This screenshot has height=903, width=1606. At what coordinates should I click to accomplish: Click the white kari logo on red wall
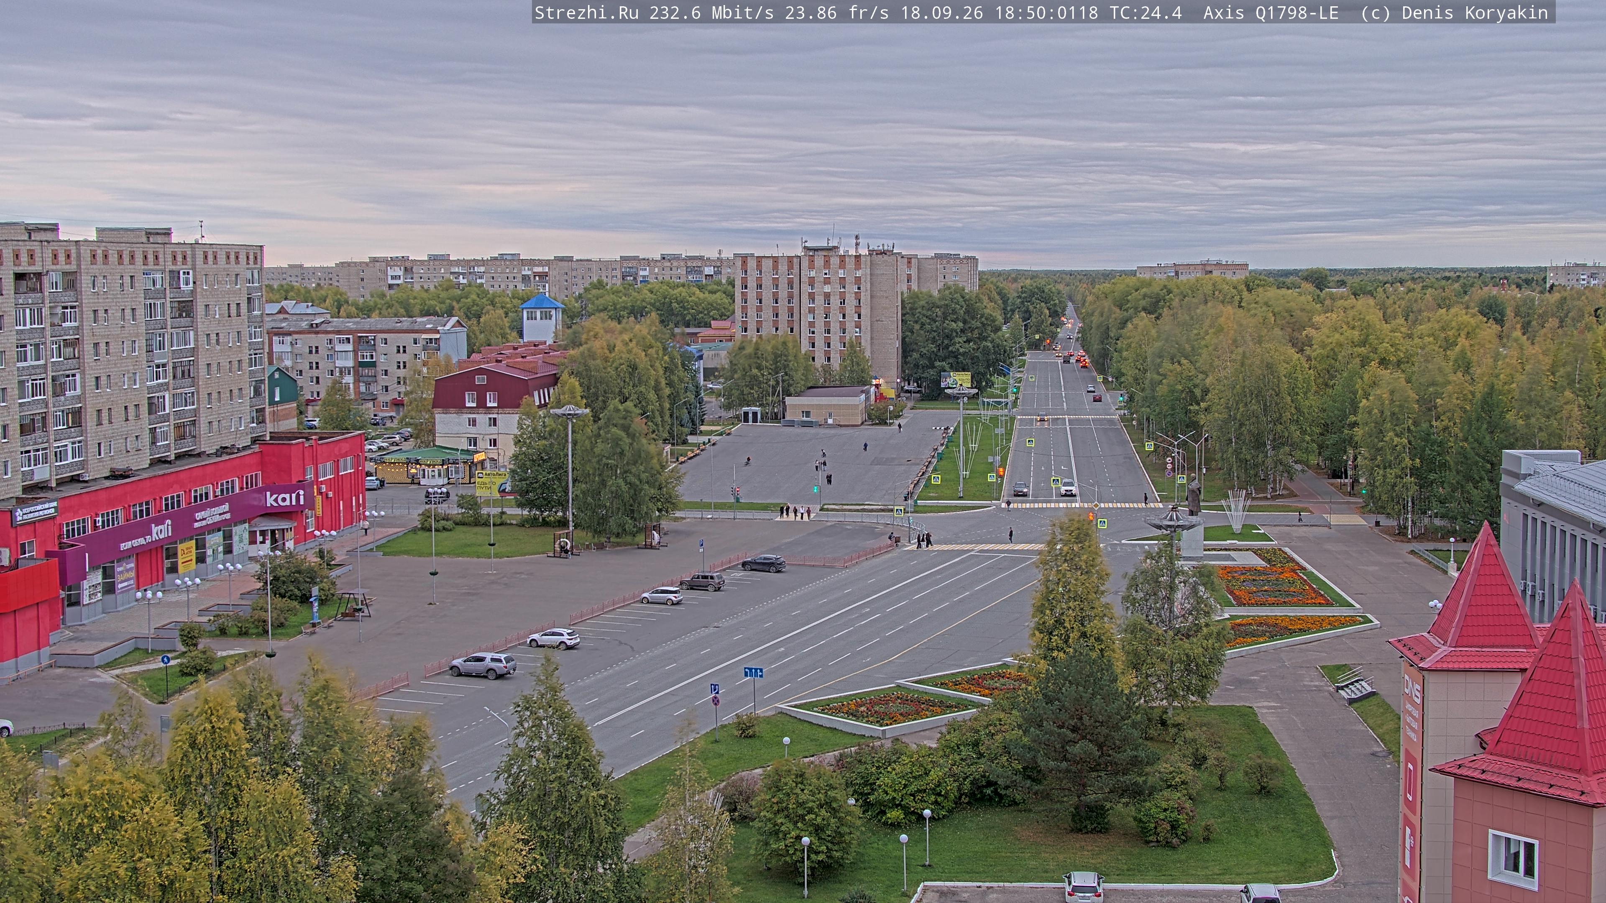point(285,498)
